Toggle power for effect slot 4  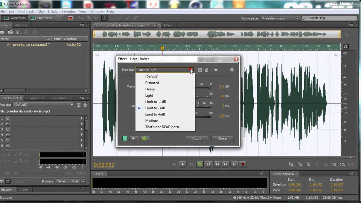pyautogui.click(x=8, y=134)
